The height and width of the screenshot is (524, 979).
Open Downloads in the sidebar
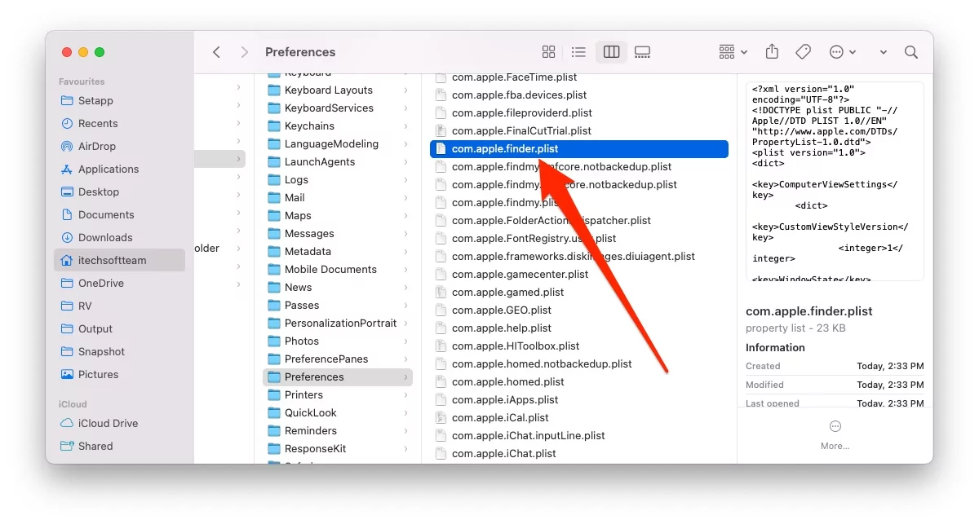pyautogui.click(x=120, y=238)
